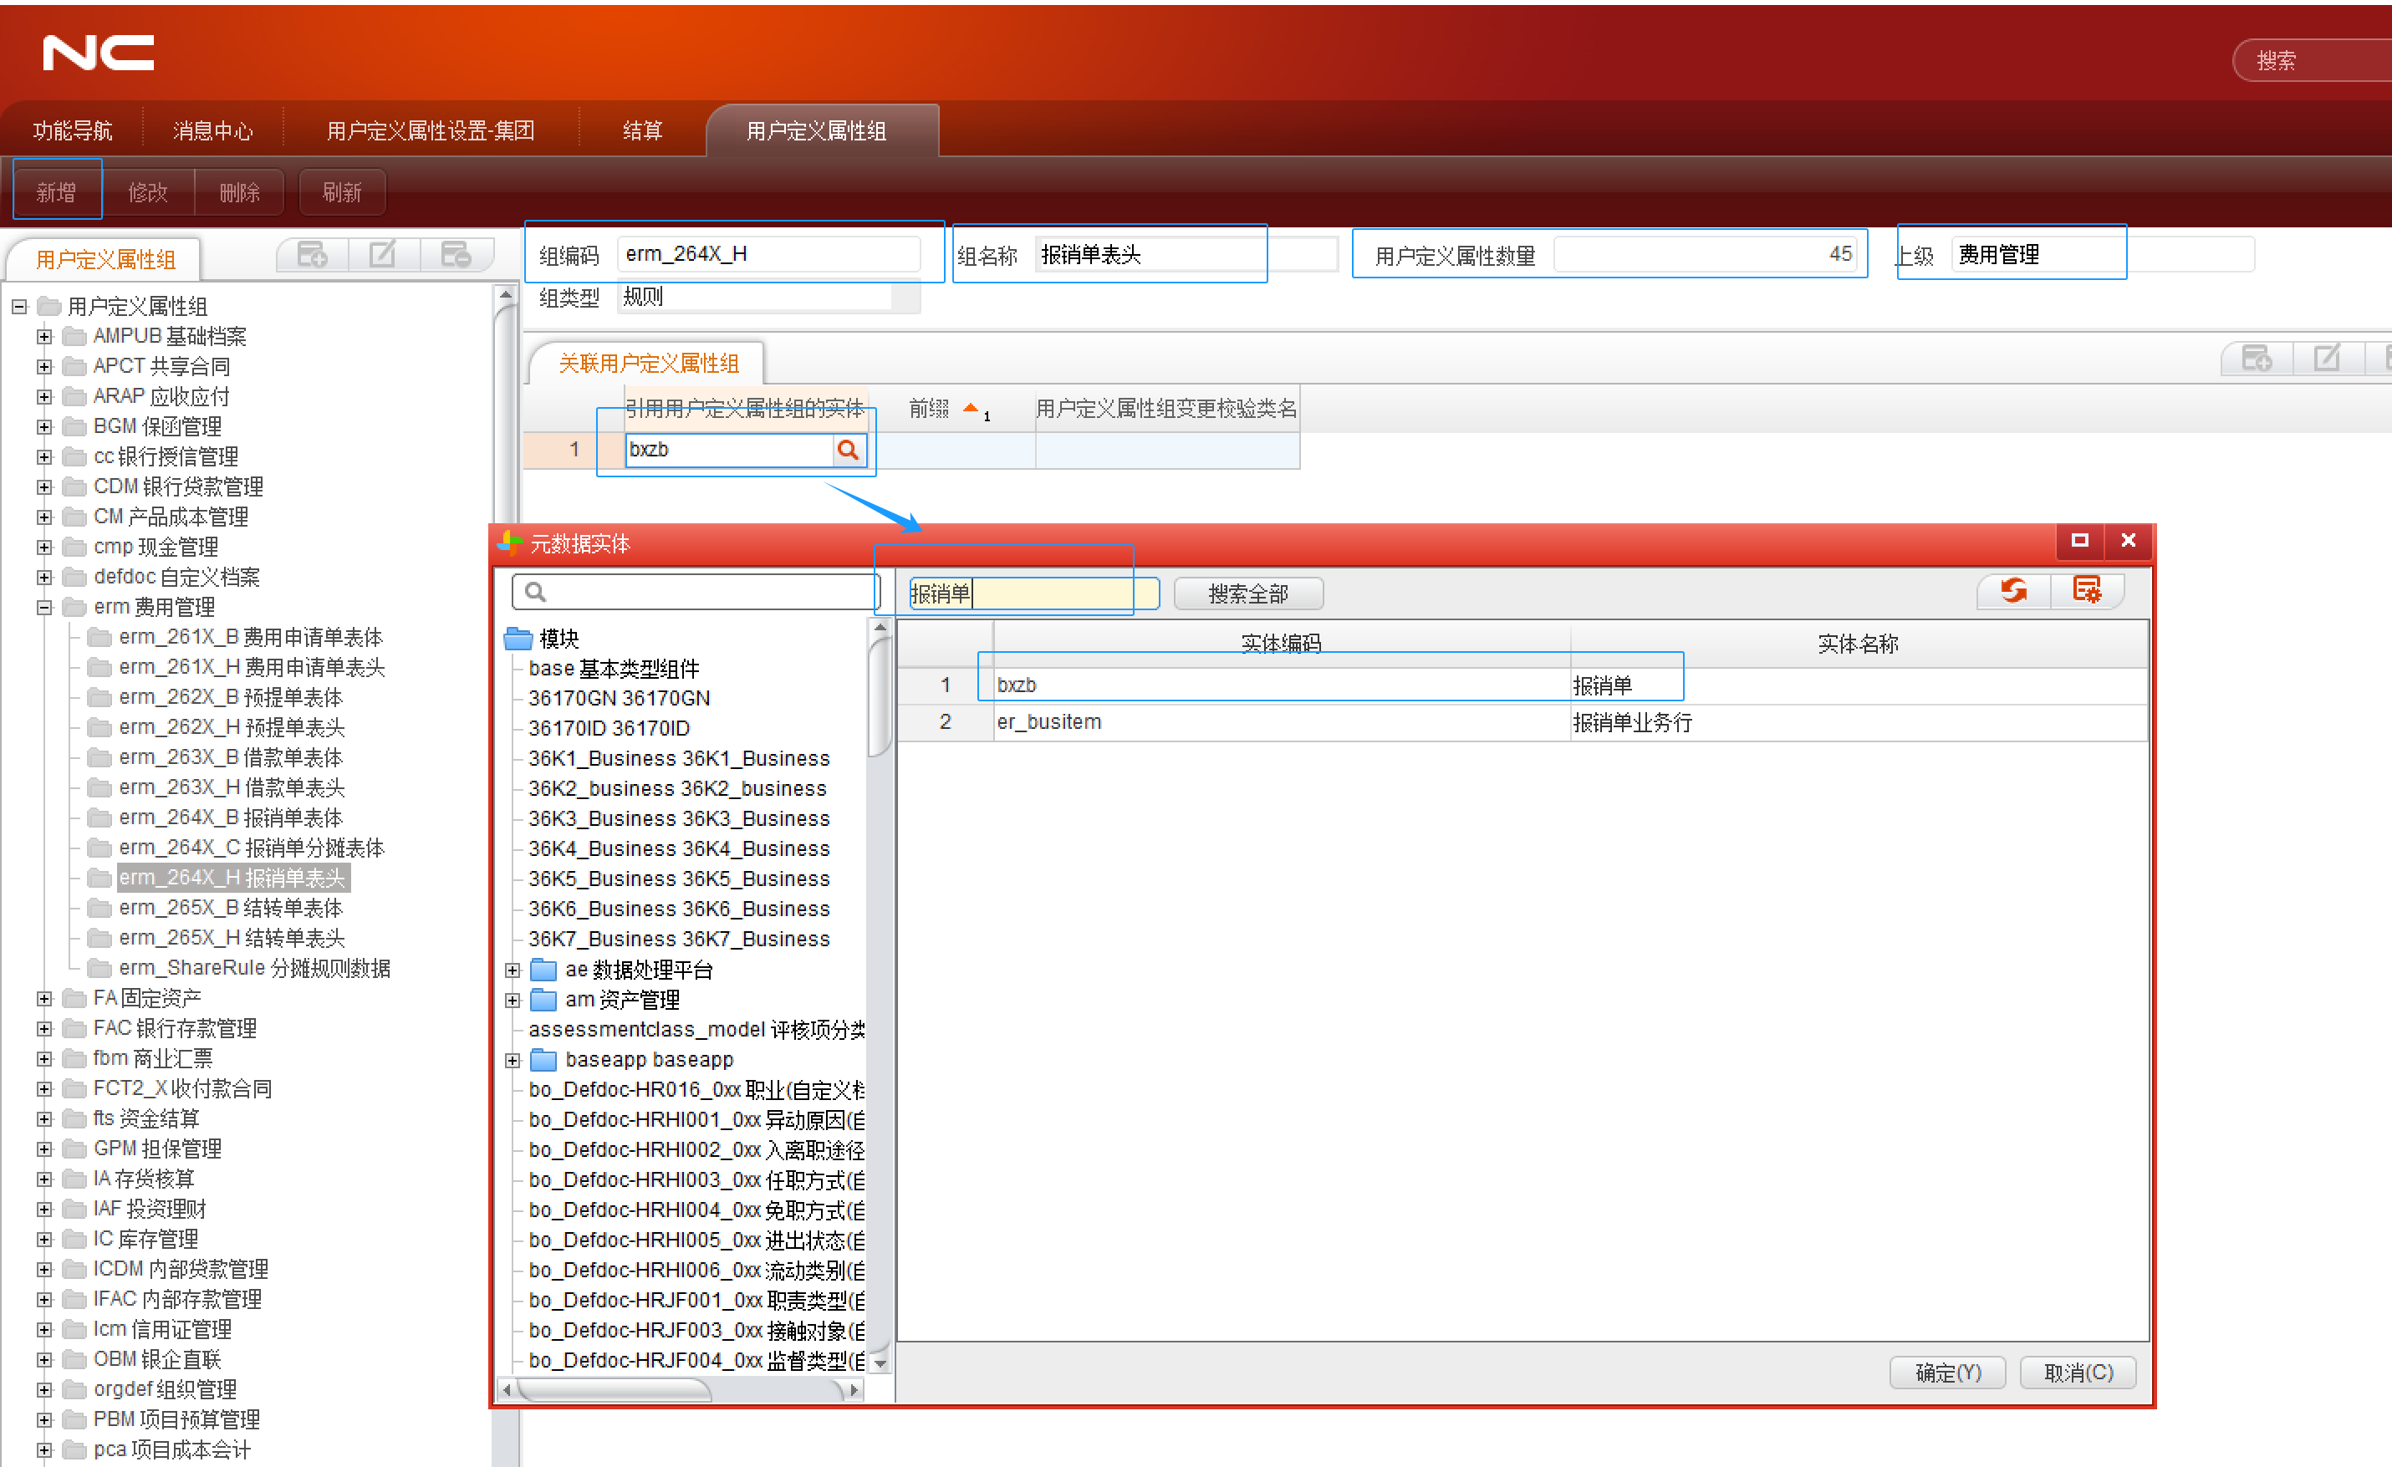Expand the CM 产品成本管理 node
2392x1467 pixels.
point(43,517)
